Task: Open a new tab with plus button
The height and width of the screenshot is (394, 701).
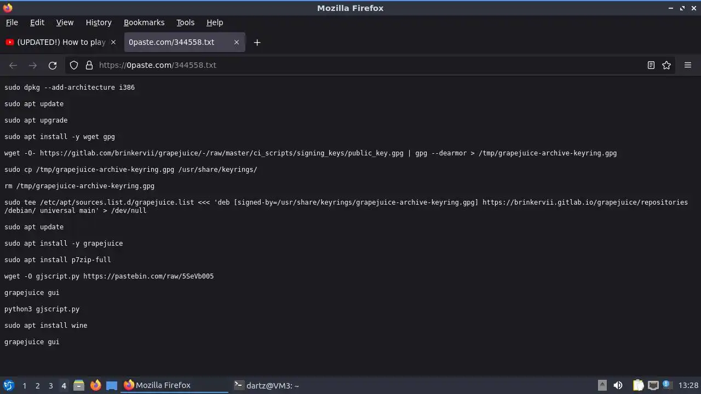Action: coord(257,42)
